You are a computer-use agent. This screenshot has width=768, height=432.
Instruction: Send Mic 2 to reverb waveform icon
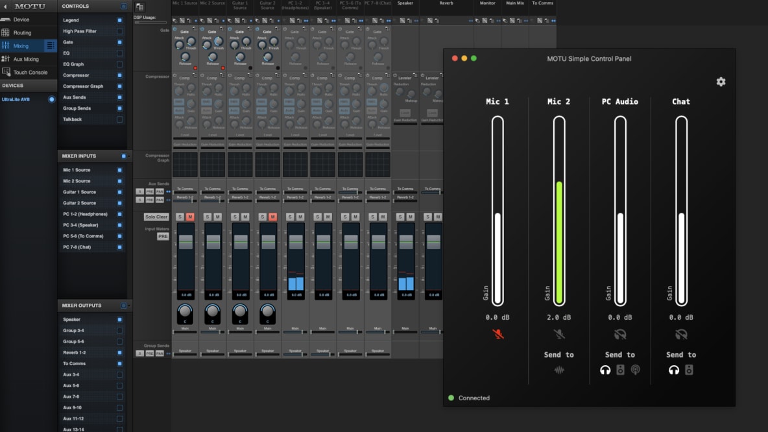[x=559, y=370]
